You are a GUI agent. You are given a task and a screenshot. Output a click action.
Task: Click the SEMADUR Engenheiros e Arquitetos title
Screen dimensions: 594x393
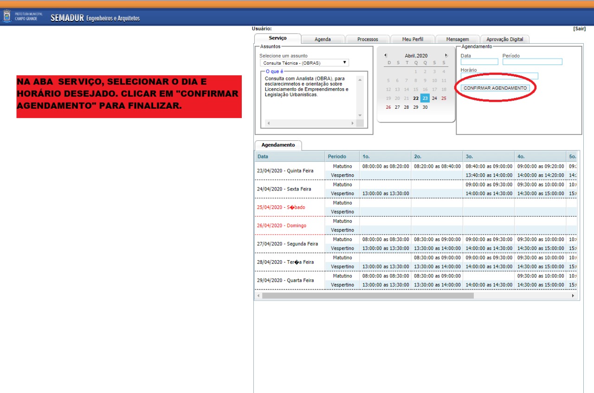coord(95,18)
